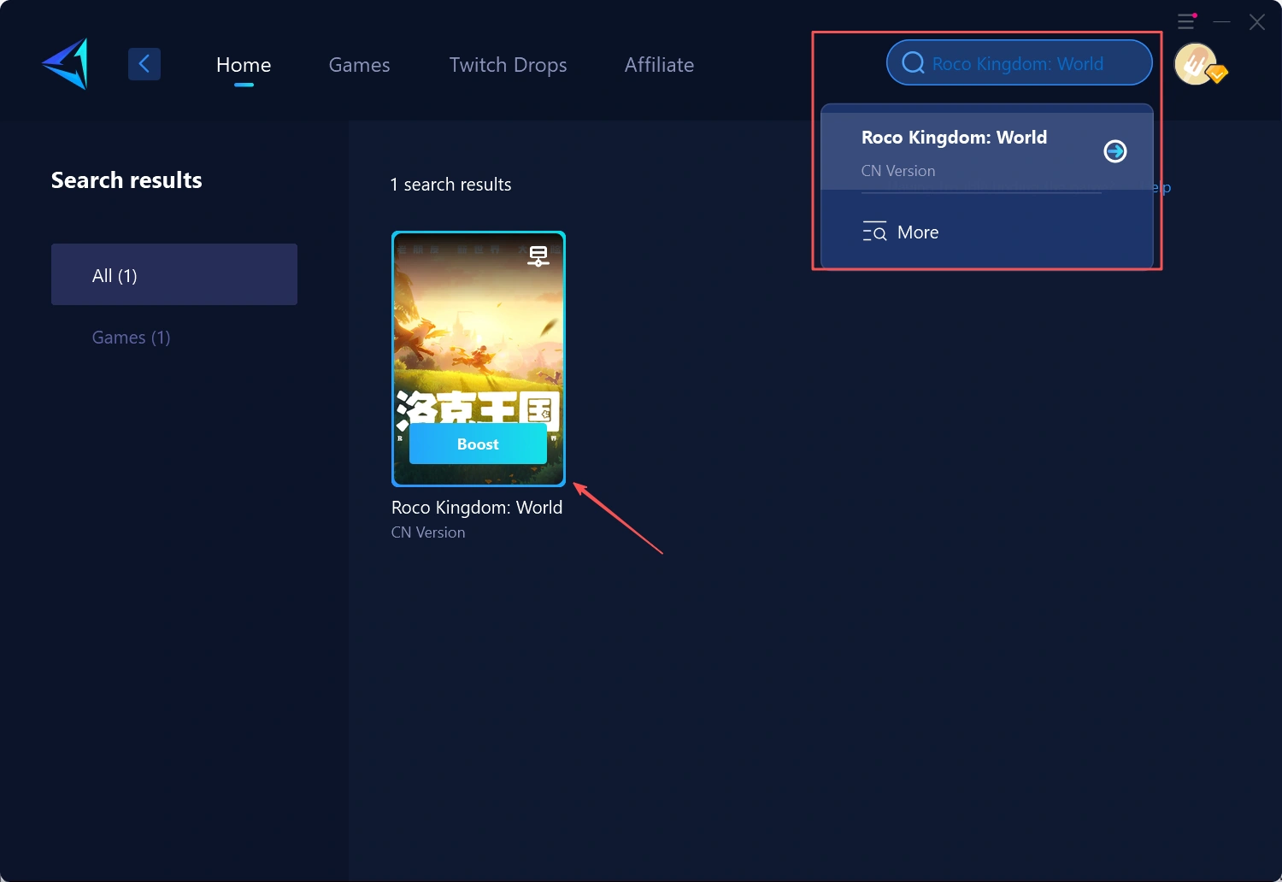
Task: Click the GG Boost logo icon
Action: click(x=64, y=63)
